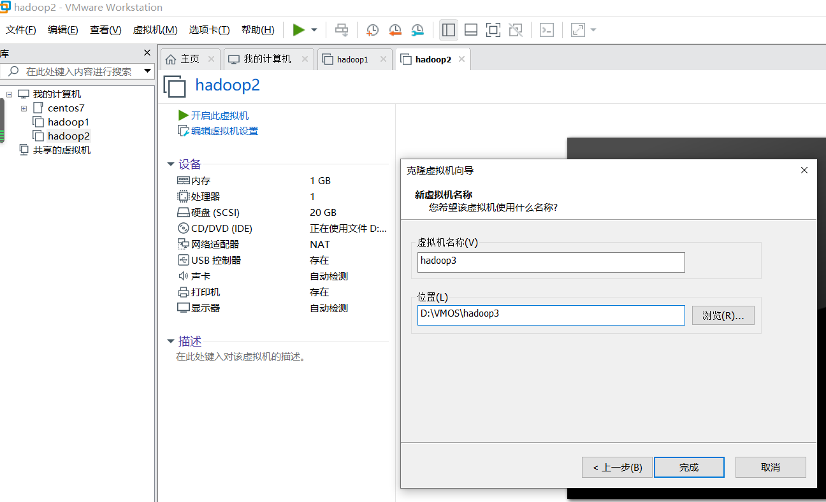Screen dimensions: 826x502
Task: Select hadoop2 in the library tree
Action: click(69, 136)
